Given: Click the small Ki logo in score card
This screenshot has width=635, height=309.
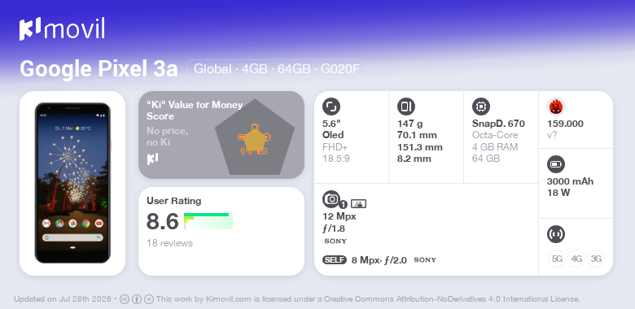Looking at the screenshot, I should [x=152, y=159].
